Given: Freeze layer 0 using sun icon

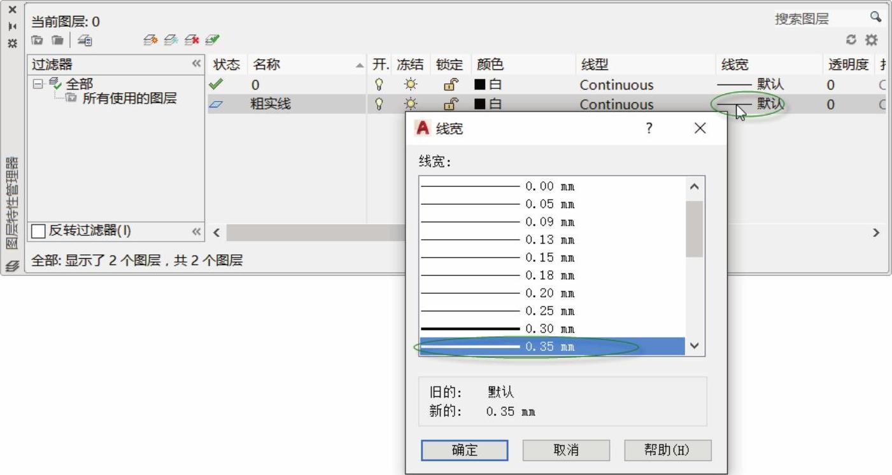Looking at the screenshot, I should (x=411, y=85).
